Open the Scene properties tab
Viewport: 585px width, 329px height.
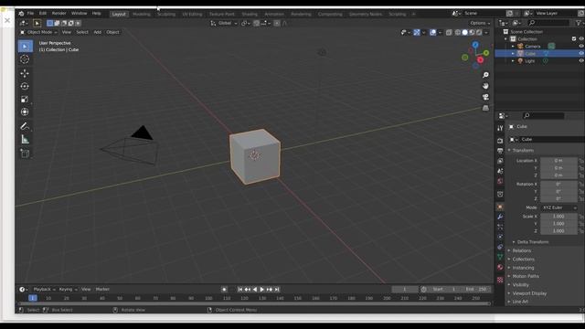click(x=500, y=171)
